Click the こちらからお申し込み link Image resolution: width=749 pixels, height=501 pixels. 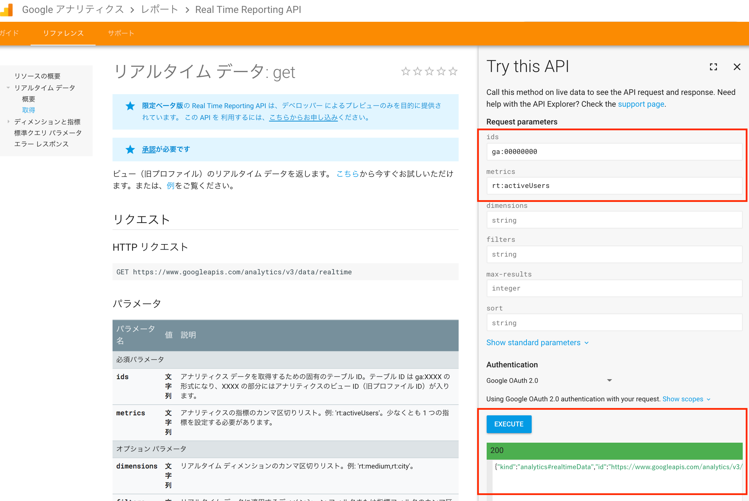click(303, 117)
